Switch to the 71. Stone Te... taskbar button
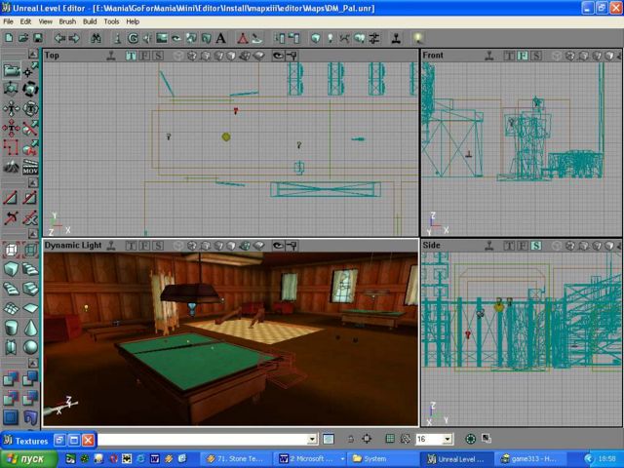 (x=235, y=459)
